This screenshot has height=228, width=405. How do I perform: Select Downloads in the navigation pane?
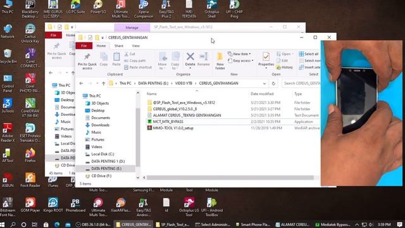[100, 125]
